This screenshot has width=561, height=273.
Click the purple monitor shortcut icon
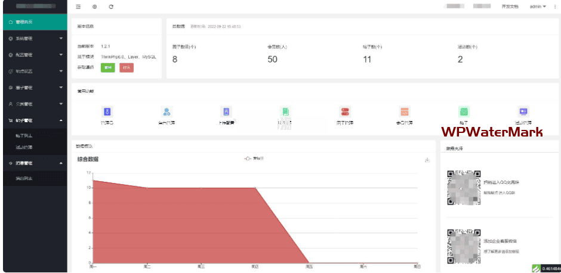coord(523,111)
